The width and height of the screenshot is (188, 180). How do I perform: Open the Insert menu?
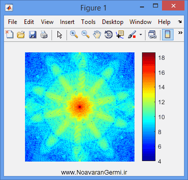point(67,22)
